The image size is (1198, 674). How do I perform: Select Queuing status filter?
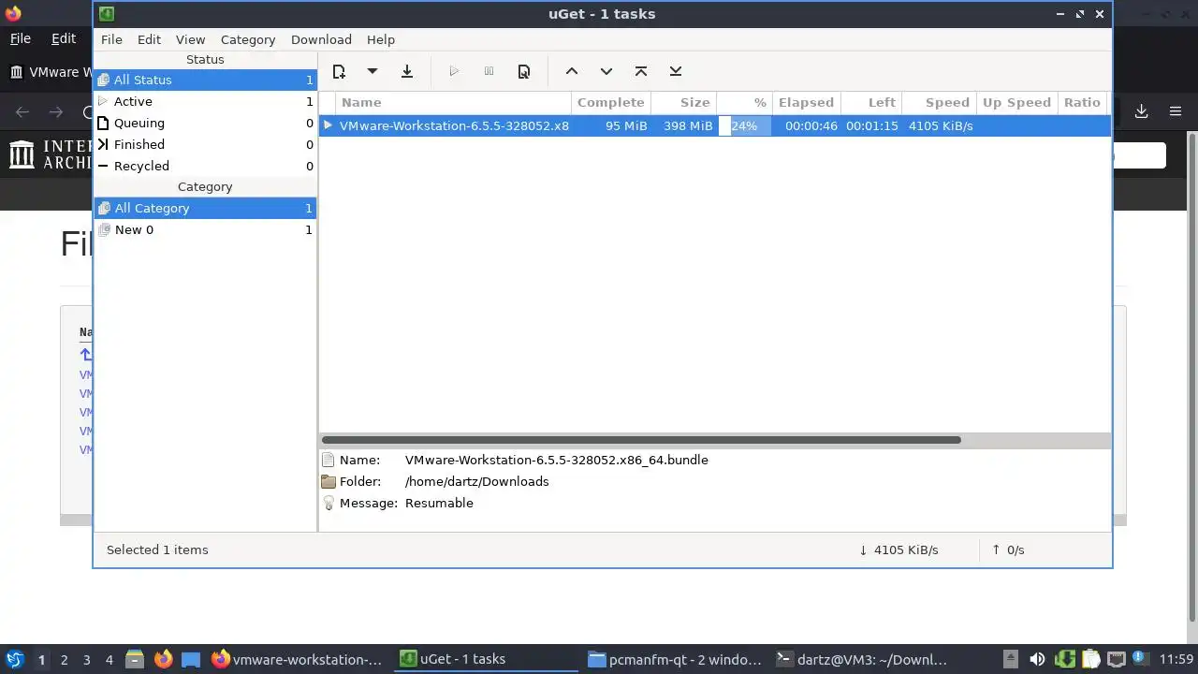(205, 123)
